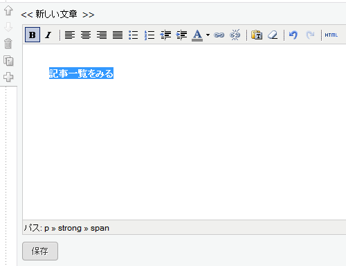
Task: Click highlighted text 記事一覧をみる
Action: [x=81, y=73]
